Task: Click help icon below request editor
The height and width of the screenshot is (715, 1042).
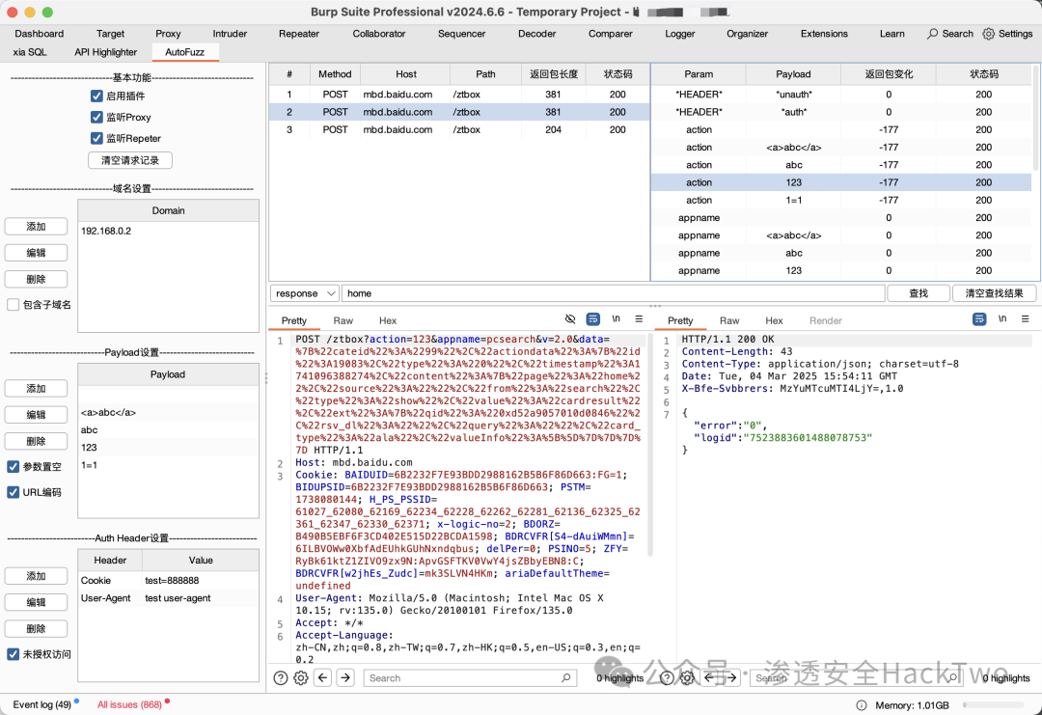Action: [x=281, y=677]
